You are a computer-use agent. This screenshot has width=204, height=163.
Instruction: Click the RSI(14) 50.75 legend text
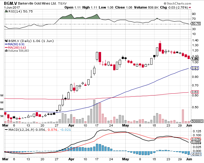21,12
